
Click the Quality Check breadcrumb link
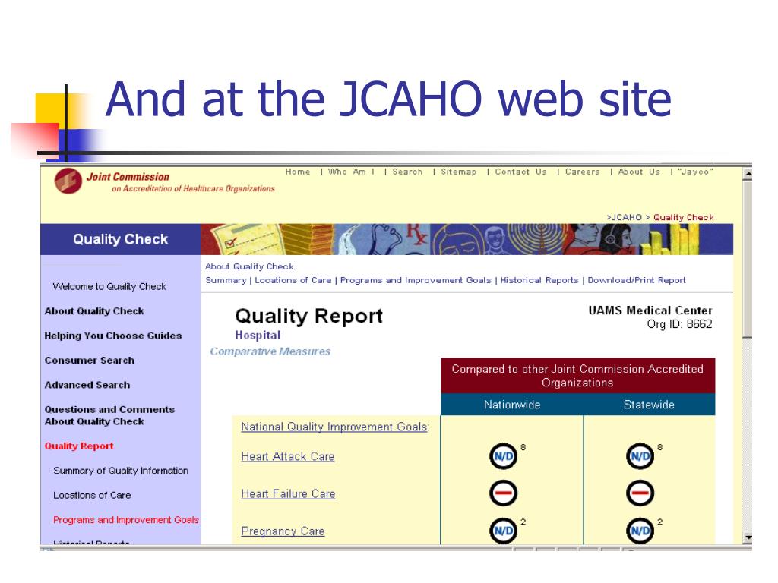[x=683, y=217]
